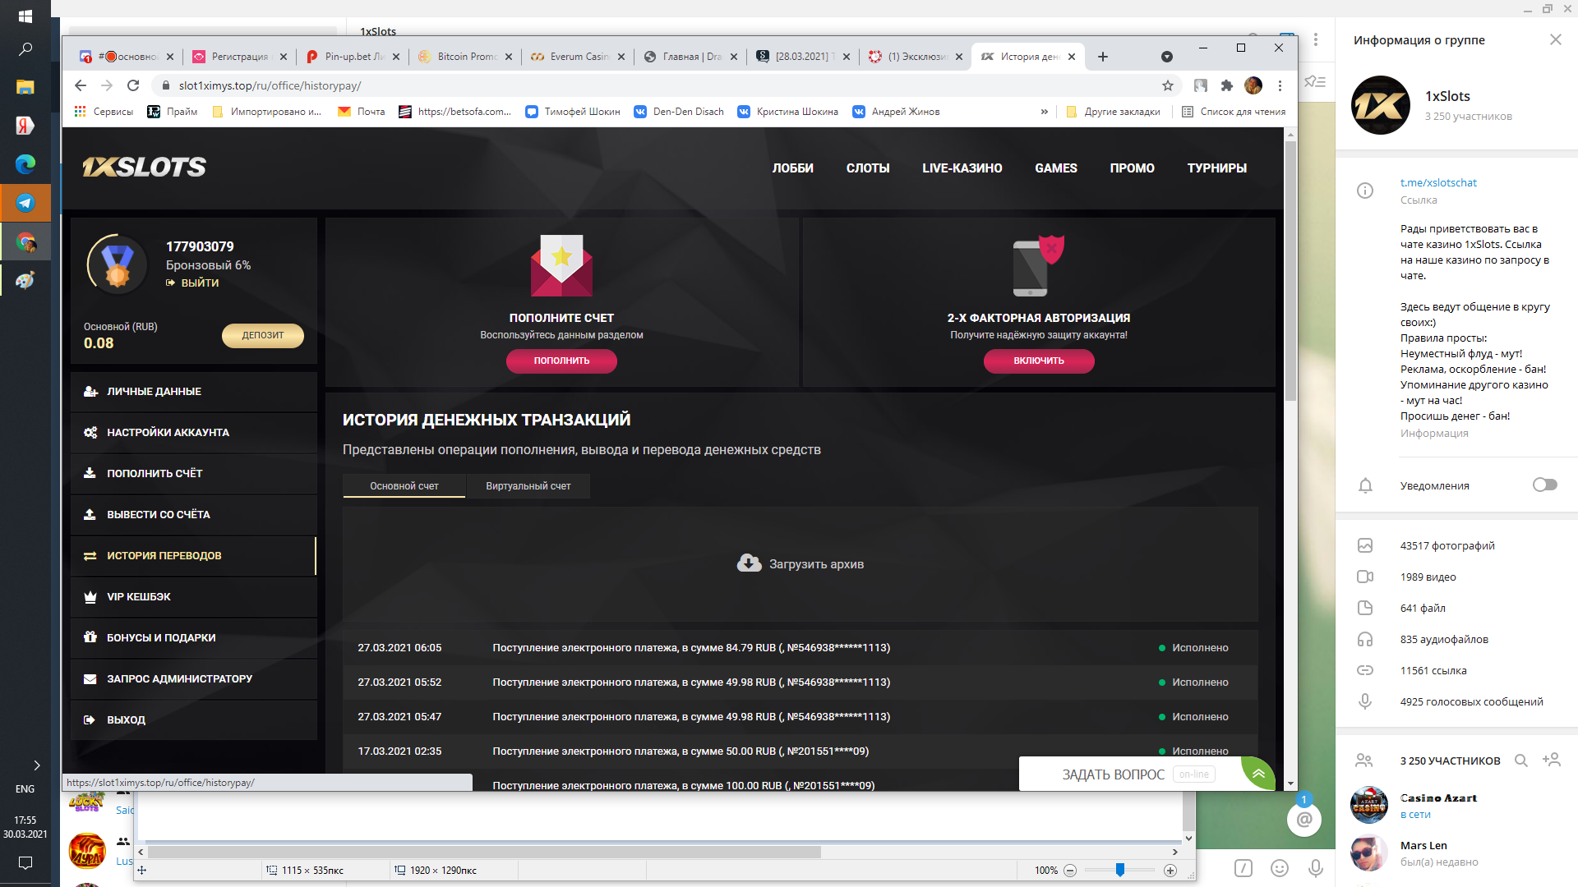This screenshot has height=887, width=1578.
Task: Click the zoom slider handle in status bar
Action: click(x=1119, y=870)
